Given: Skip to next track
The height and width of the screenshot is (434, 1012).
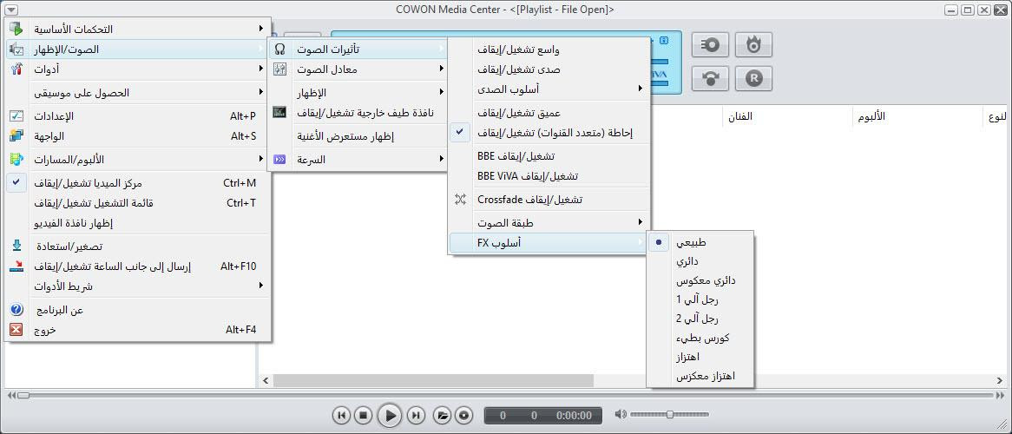Looking at the screenshot, I should 417,415.
